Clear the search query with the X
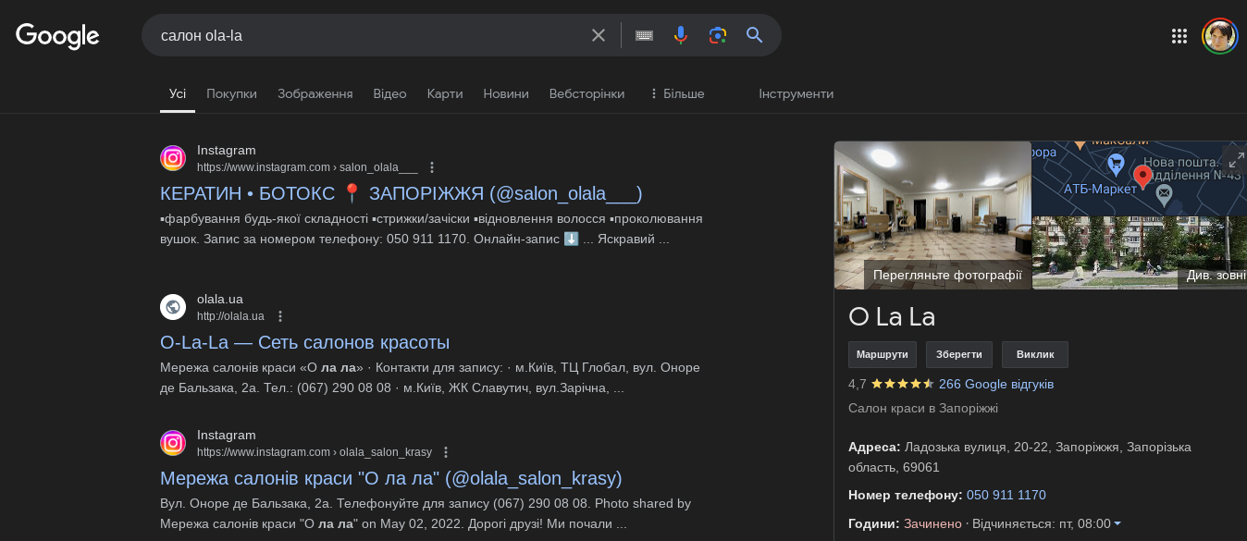 599,34
